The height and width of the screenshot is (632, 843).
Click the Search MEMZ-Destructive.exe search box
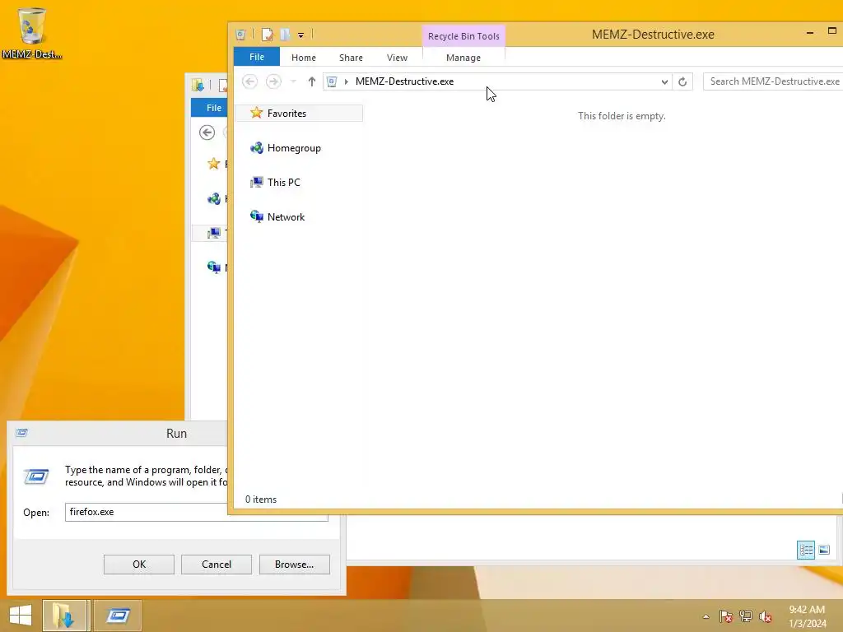click(x=774, y=81)
